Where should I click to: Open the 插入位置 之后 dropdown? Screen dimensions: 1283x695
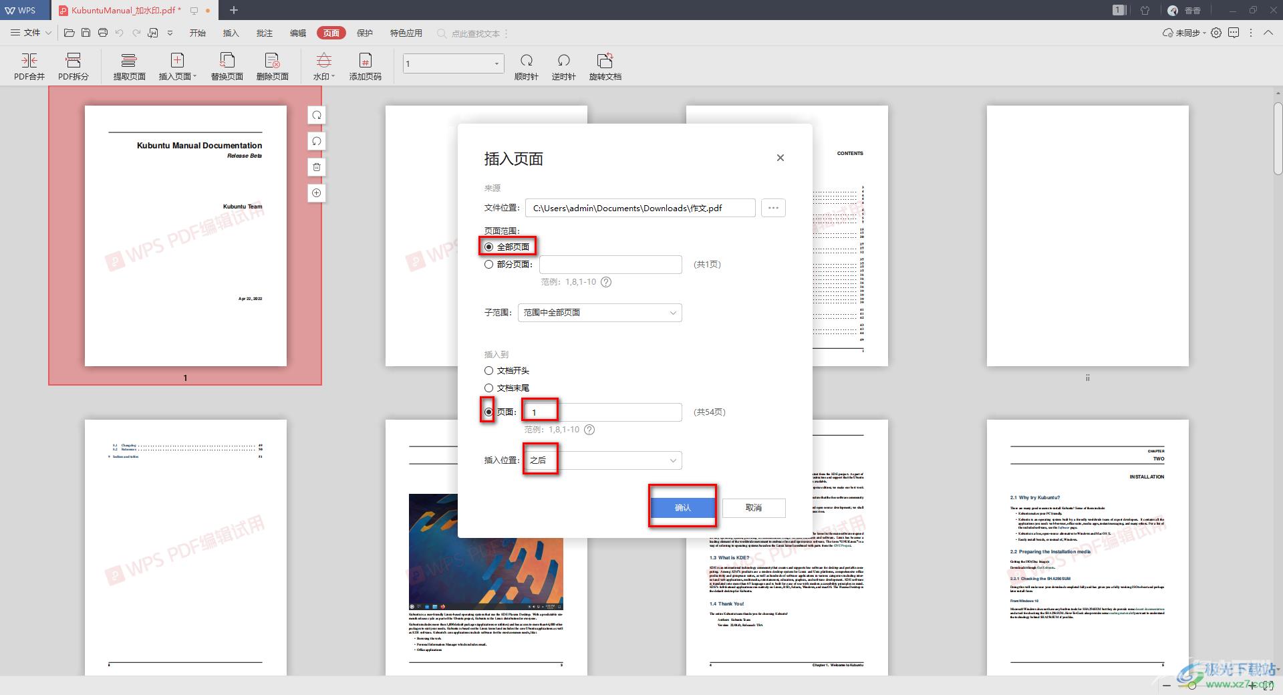[603, 460]
